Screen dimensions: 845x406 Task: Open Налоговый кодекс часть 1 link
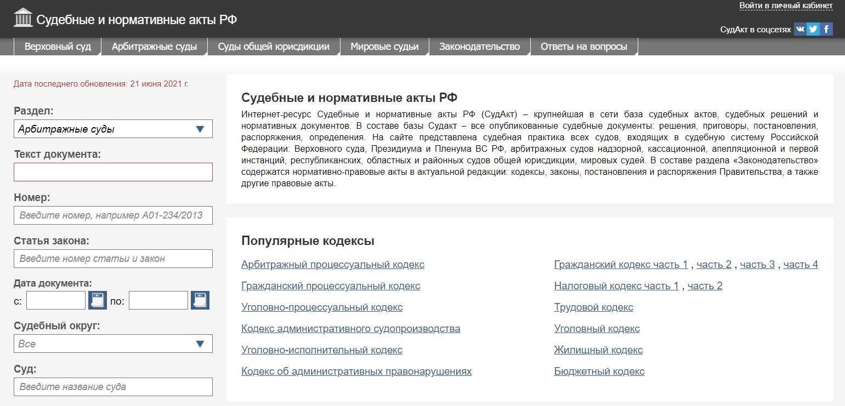616,286
